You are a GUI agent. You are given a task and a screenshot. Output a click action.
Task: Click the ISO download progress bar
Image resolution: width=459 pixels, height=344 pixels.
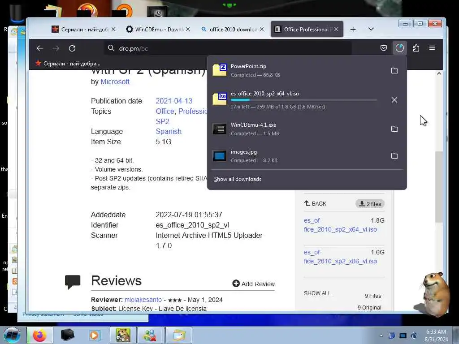click(x=304, y=100)
